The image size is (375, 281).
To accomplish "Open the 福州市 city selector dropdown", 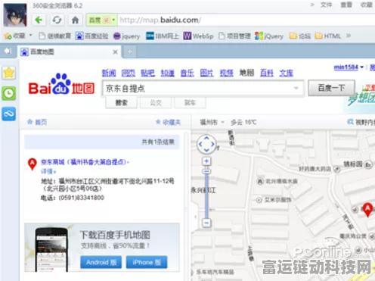I will coord(212,122).
